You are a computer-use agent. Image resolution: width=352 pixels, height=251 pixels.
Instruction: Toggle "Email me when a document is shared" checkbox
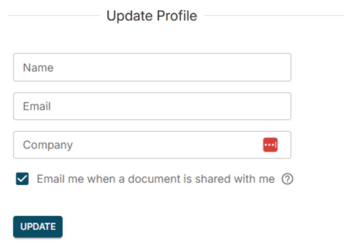(22, 179)
